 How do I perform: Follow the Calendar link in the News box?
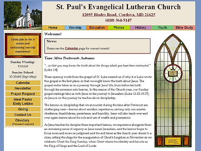(x=71, y=48)
